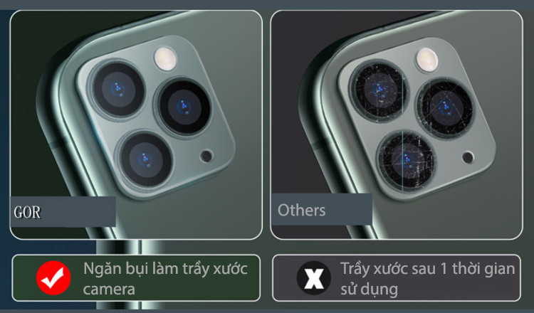
Task: Select the Others comparison image panel
Action: 397,125
